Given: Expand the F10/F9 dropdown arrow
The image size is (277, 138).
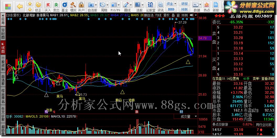Looking at the screenshot, I should pos(119,5).
